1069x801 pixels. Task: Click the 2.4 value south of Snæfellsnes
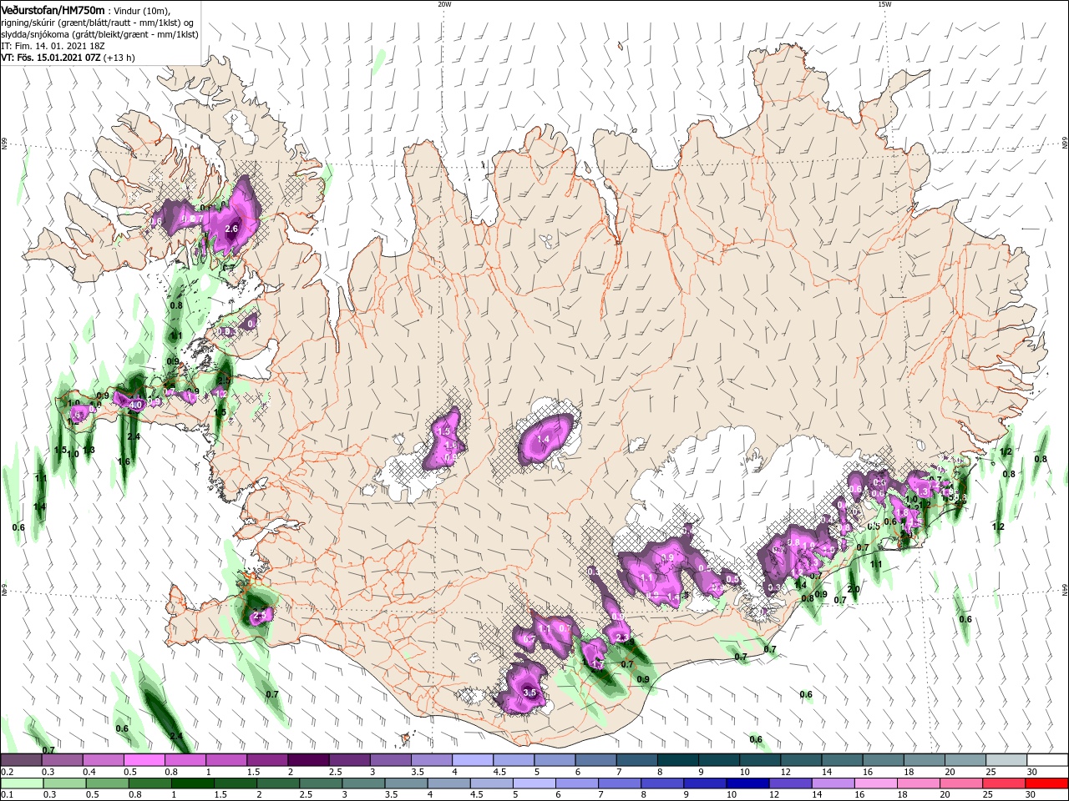point(134,436)
